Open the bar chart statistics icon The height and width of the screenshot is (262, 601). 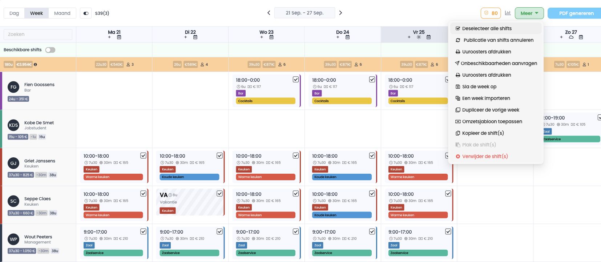click(508, 13)
